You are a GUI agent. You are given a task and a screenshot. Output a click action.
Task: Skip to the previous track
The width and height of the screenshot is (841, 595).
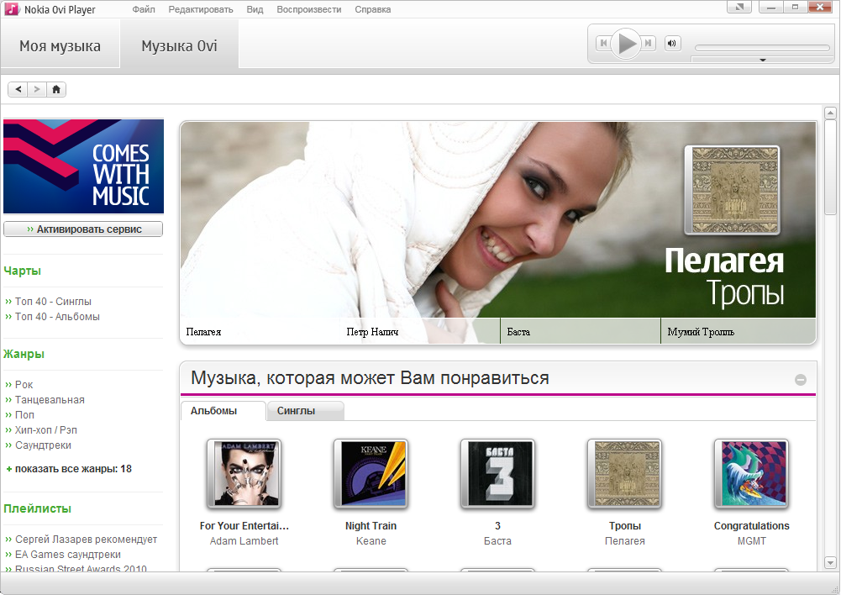point(602,44)
